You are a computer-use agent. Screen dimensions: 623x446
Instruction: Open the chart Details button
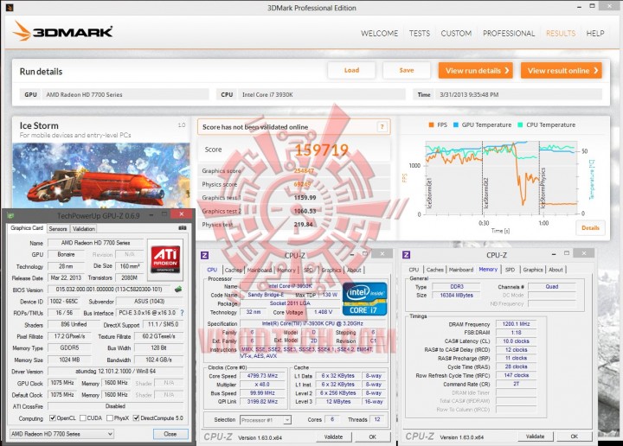coord(590,228)
